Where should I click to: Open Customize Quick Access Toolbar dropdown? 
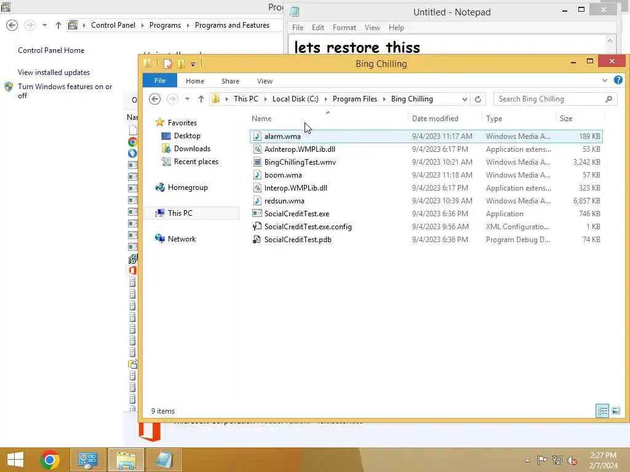point(193,64)
